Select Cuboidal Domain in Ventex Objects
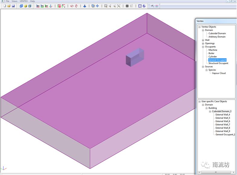This screenshot has width=237, height=175. tap(217, 33)
